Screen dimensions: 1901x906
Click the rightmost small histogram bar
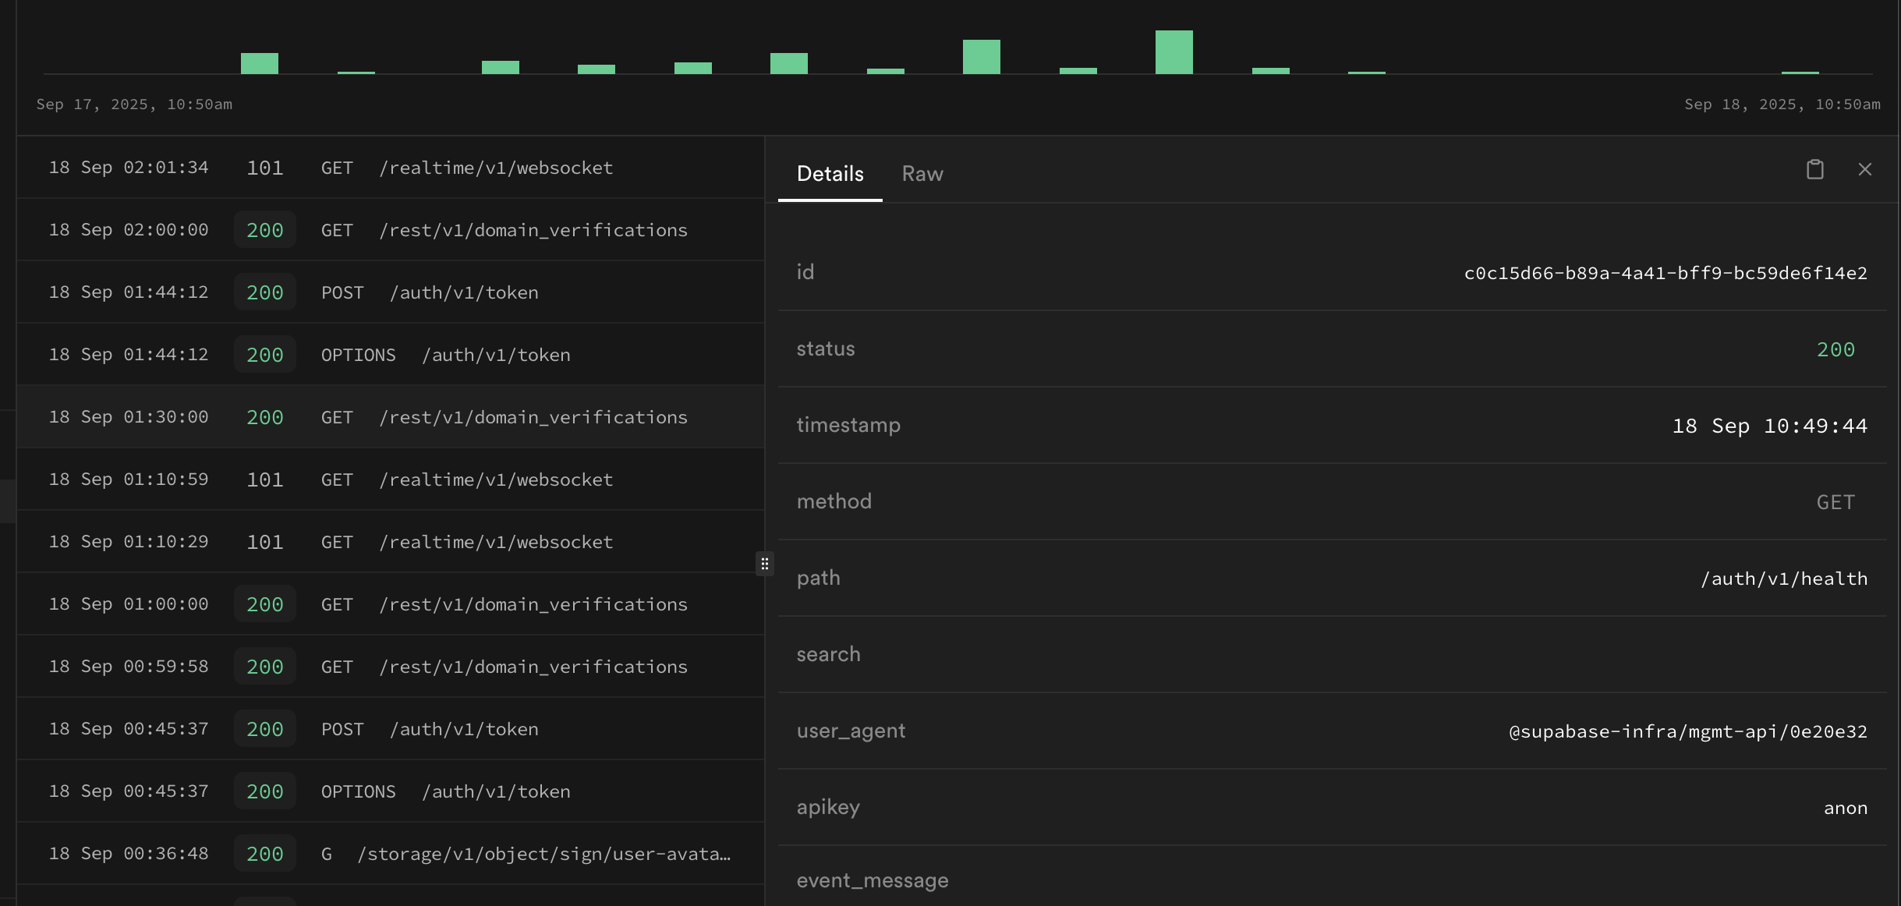pos(1800,73)
